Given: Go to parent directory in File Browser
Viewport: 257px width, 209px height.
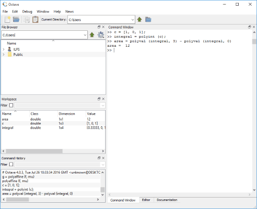Looking at the screenshot, I should (92, 35).
